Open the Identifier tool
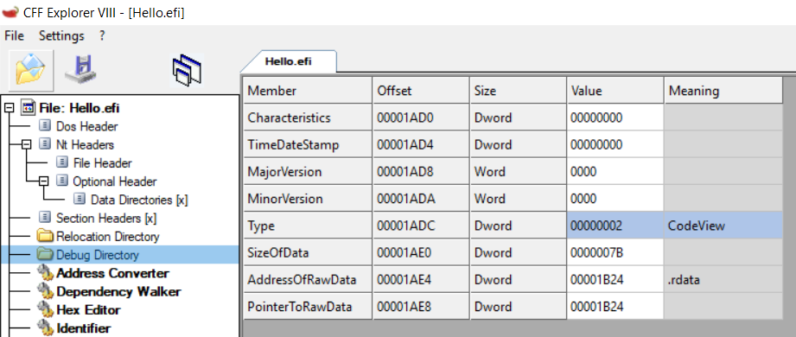 (x=84, y=328)
